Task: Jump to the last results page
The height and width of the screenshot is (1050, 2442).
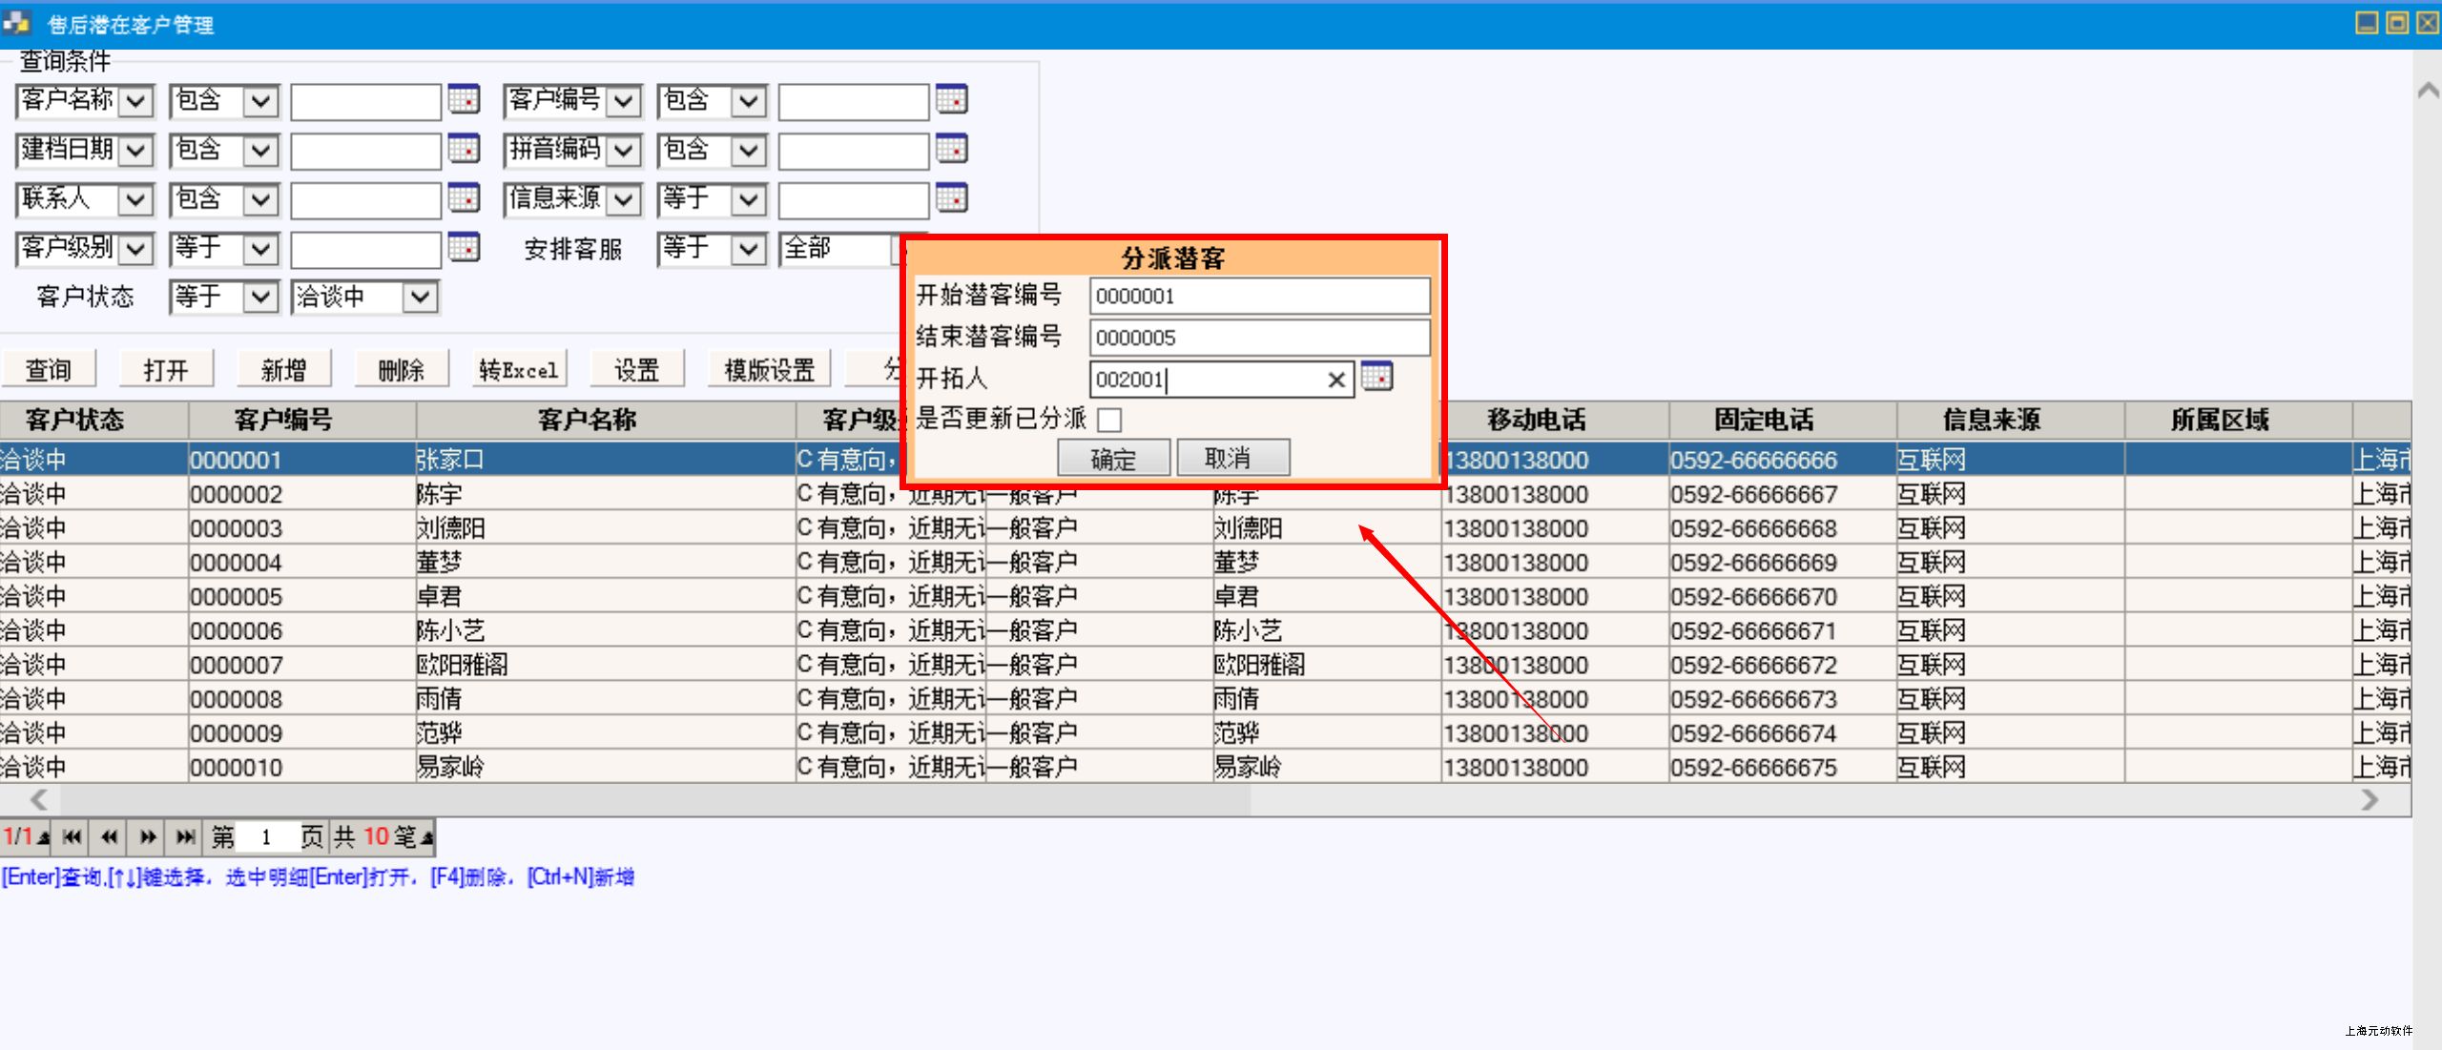Action: (x=186, y=837)
